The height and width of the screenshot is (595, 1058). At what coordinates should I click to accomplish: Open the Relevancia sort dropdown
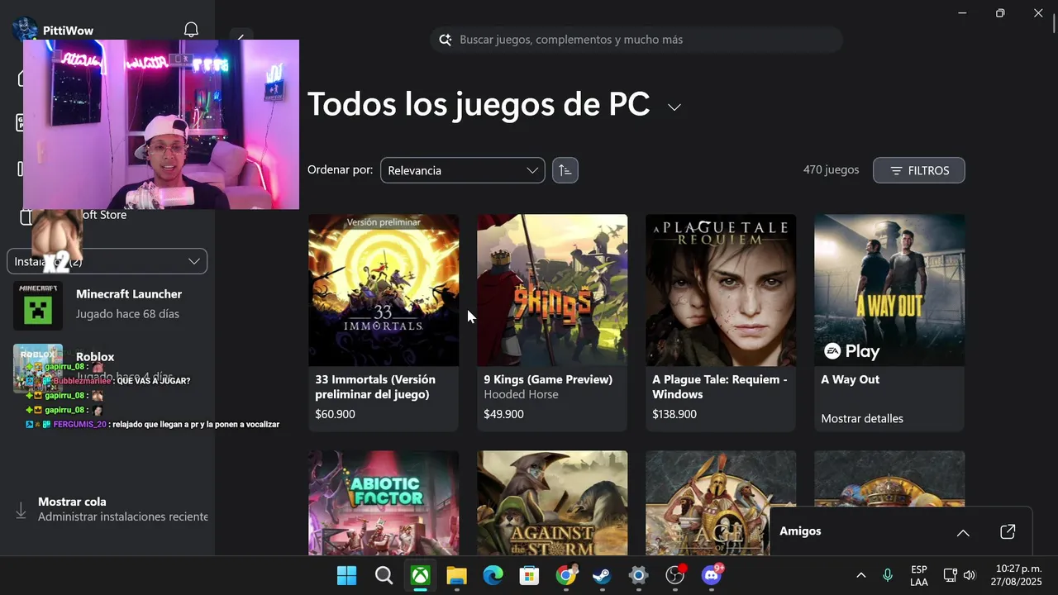click(463, 170)
